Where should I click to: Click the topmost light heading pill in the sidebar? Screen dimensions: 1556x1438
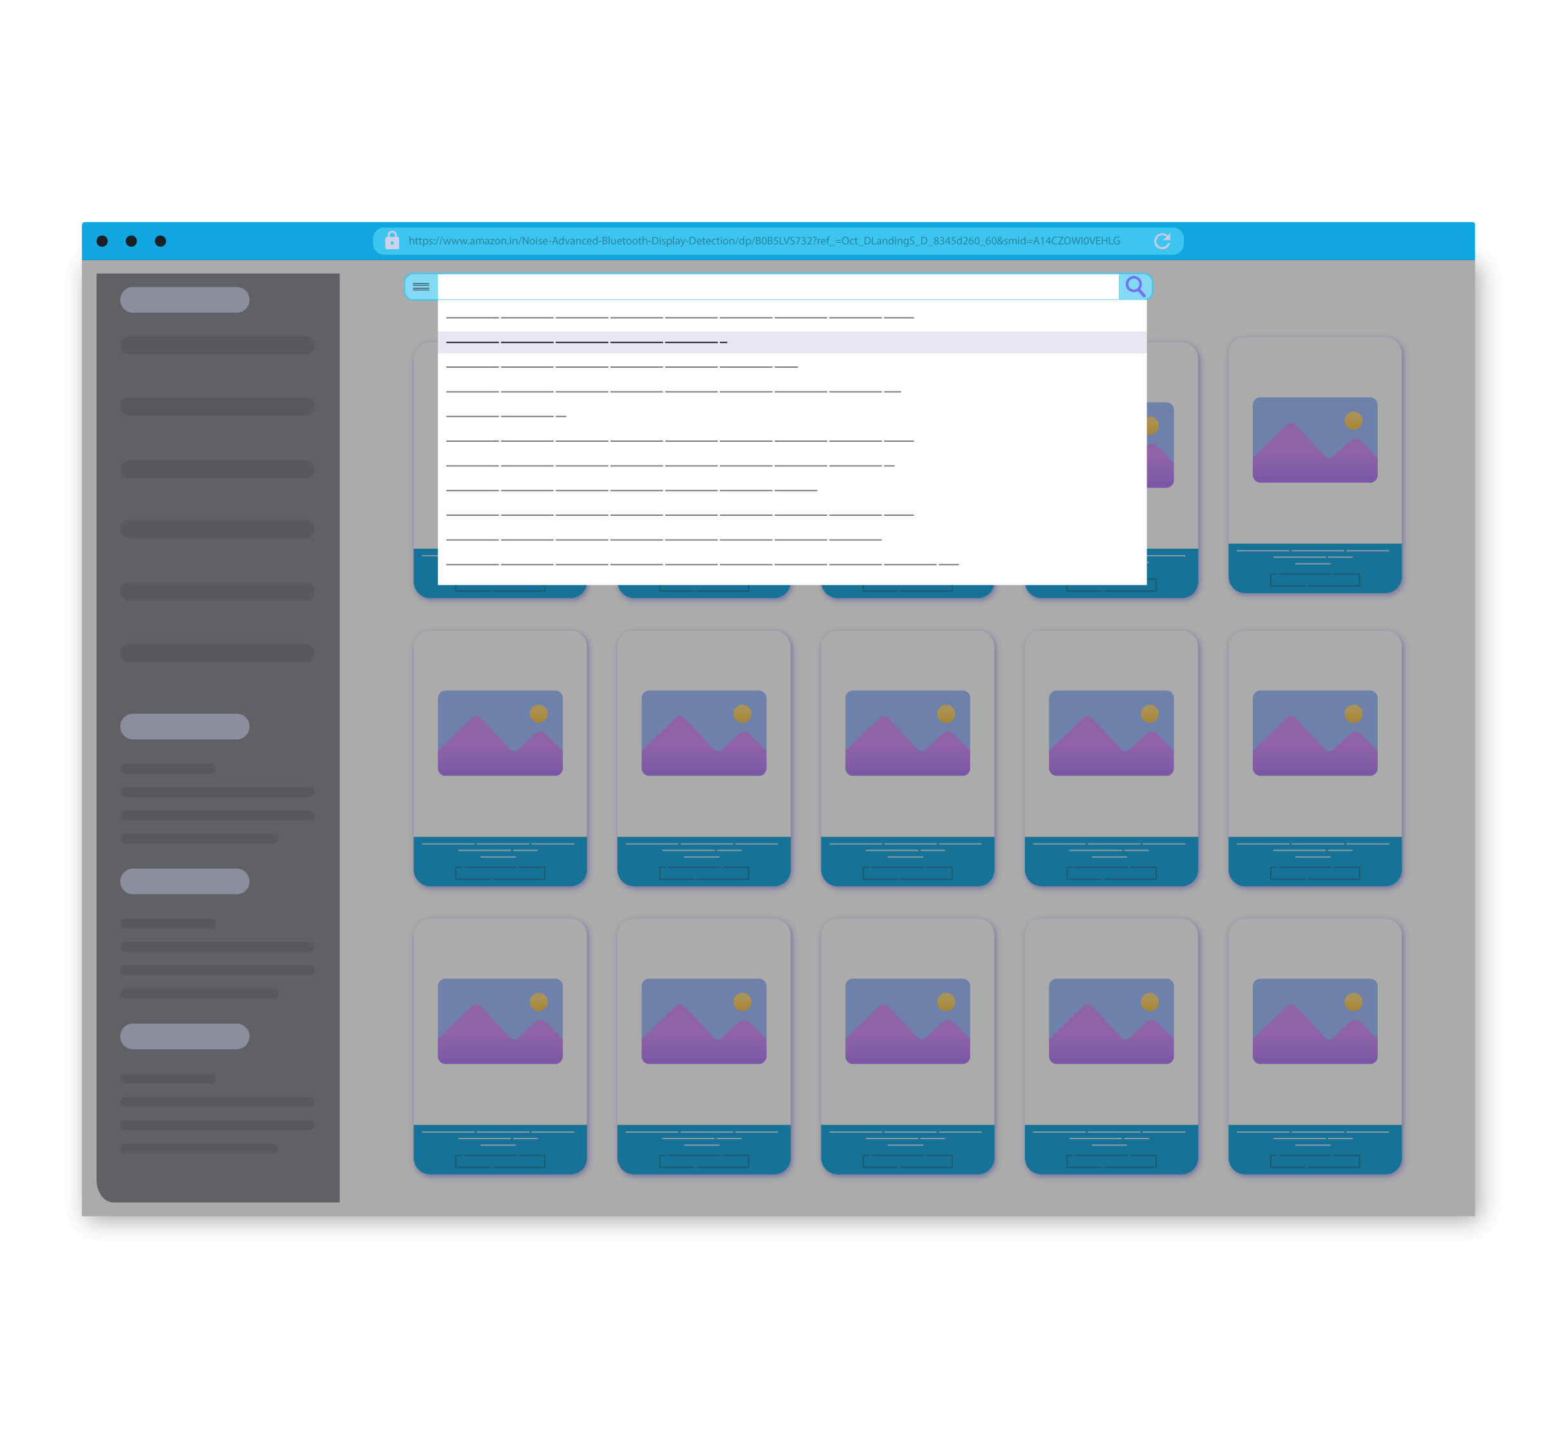[x=184, y=299]
